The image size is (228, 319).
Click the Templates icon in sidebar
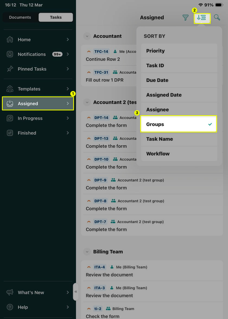10,89
